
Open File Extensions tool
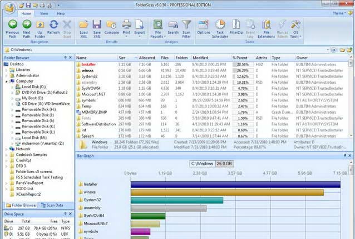pyautogui.click(x=266, y=29)
